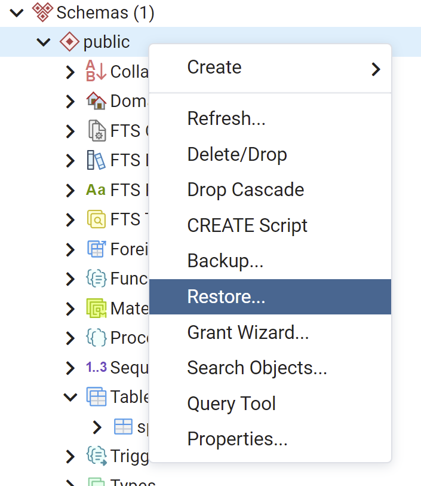Click the Functions curly-brace icon
Screen dimensions: 421x486
coord(96,278)
